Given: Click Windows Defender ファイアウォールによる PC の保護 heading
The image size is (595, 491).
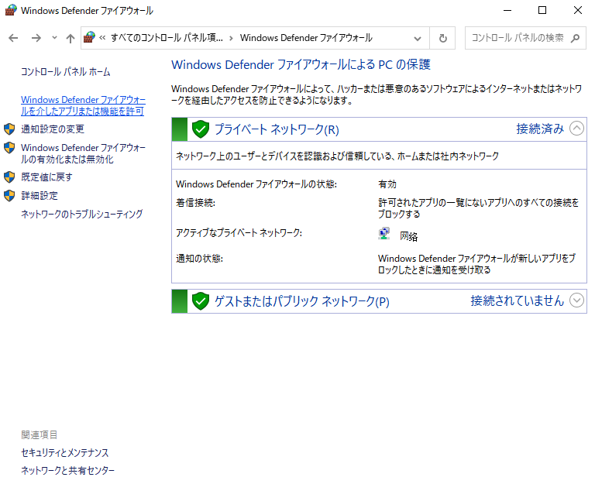Looking at the screenshot, I should (x=301, y=64).
